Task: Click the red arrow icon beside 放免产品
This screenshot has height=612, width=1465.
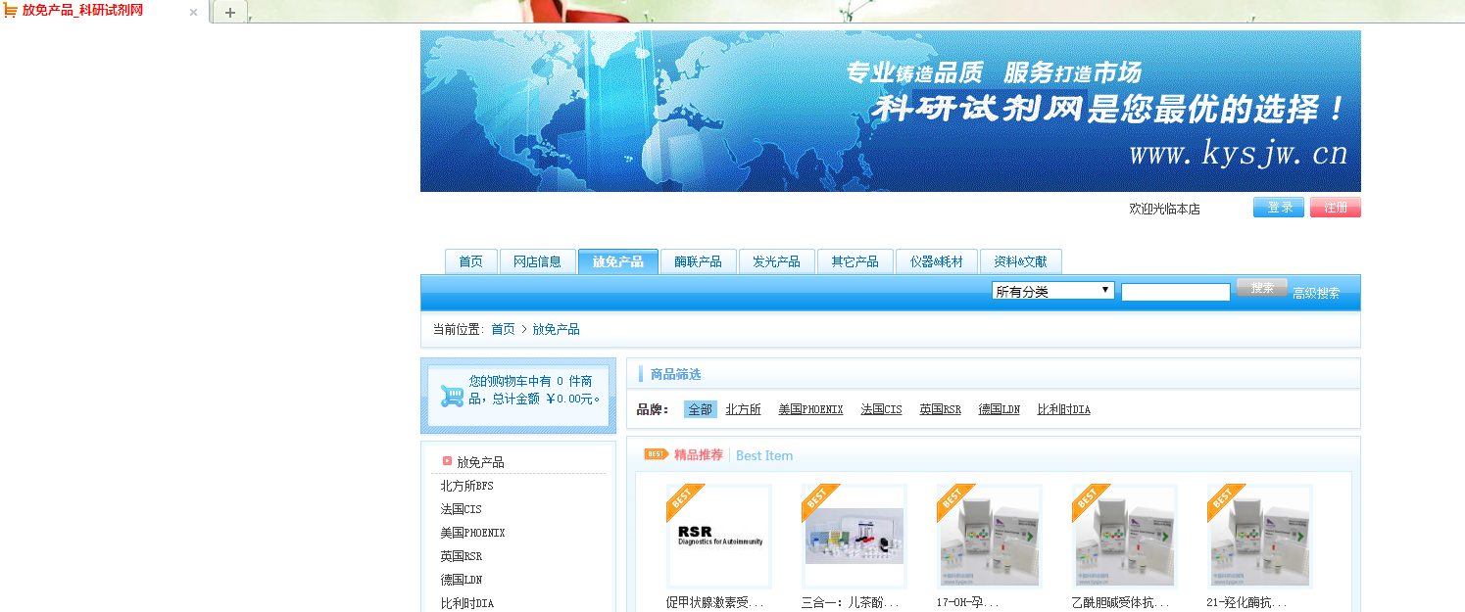Action: 447,461
